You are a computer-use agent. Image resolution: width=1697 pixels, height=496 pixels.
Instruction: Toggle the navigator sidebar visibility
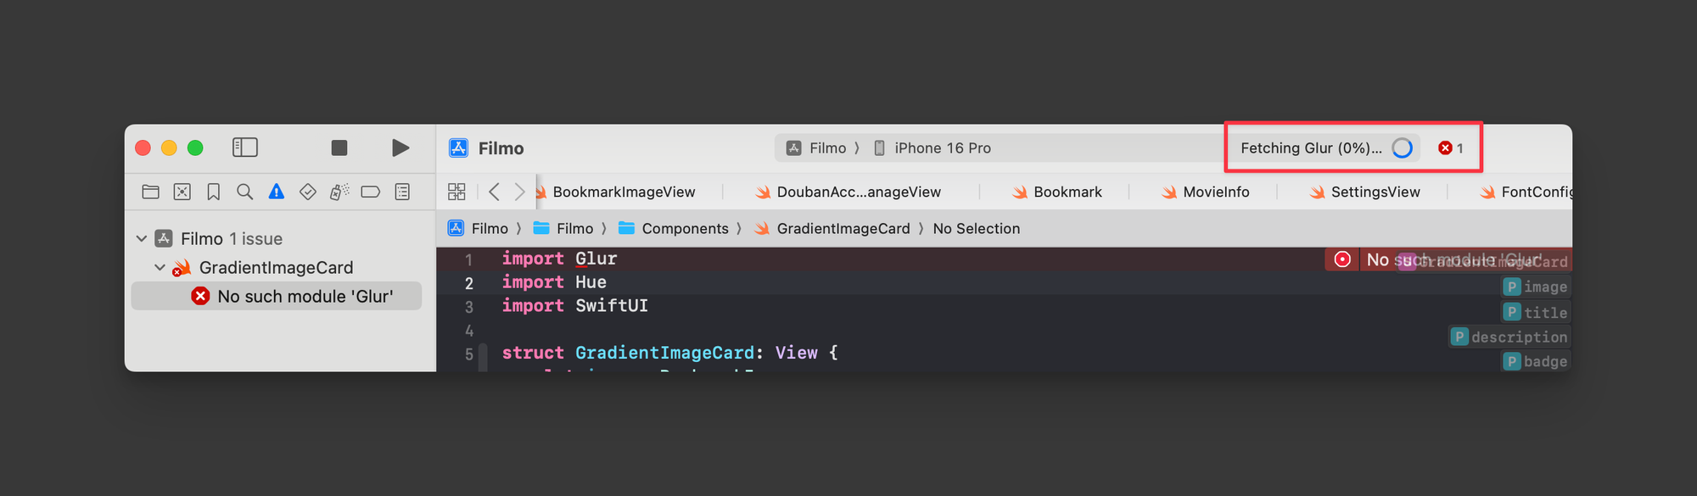pos(245,148)
